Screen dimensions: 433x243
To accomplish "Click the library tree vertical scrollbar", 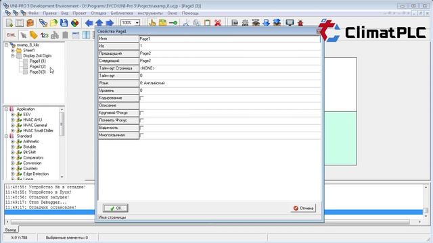I will pyautogui.click(x=62, y=144).
